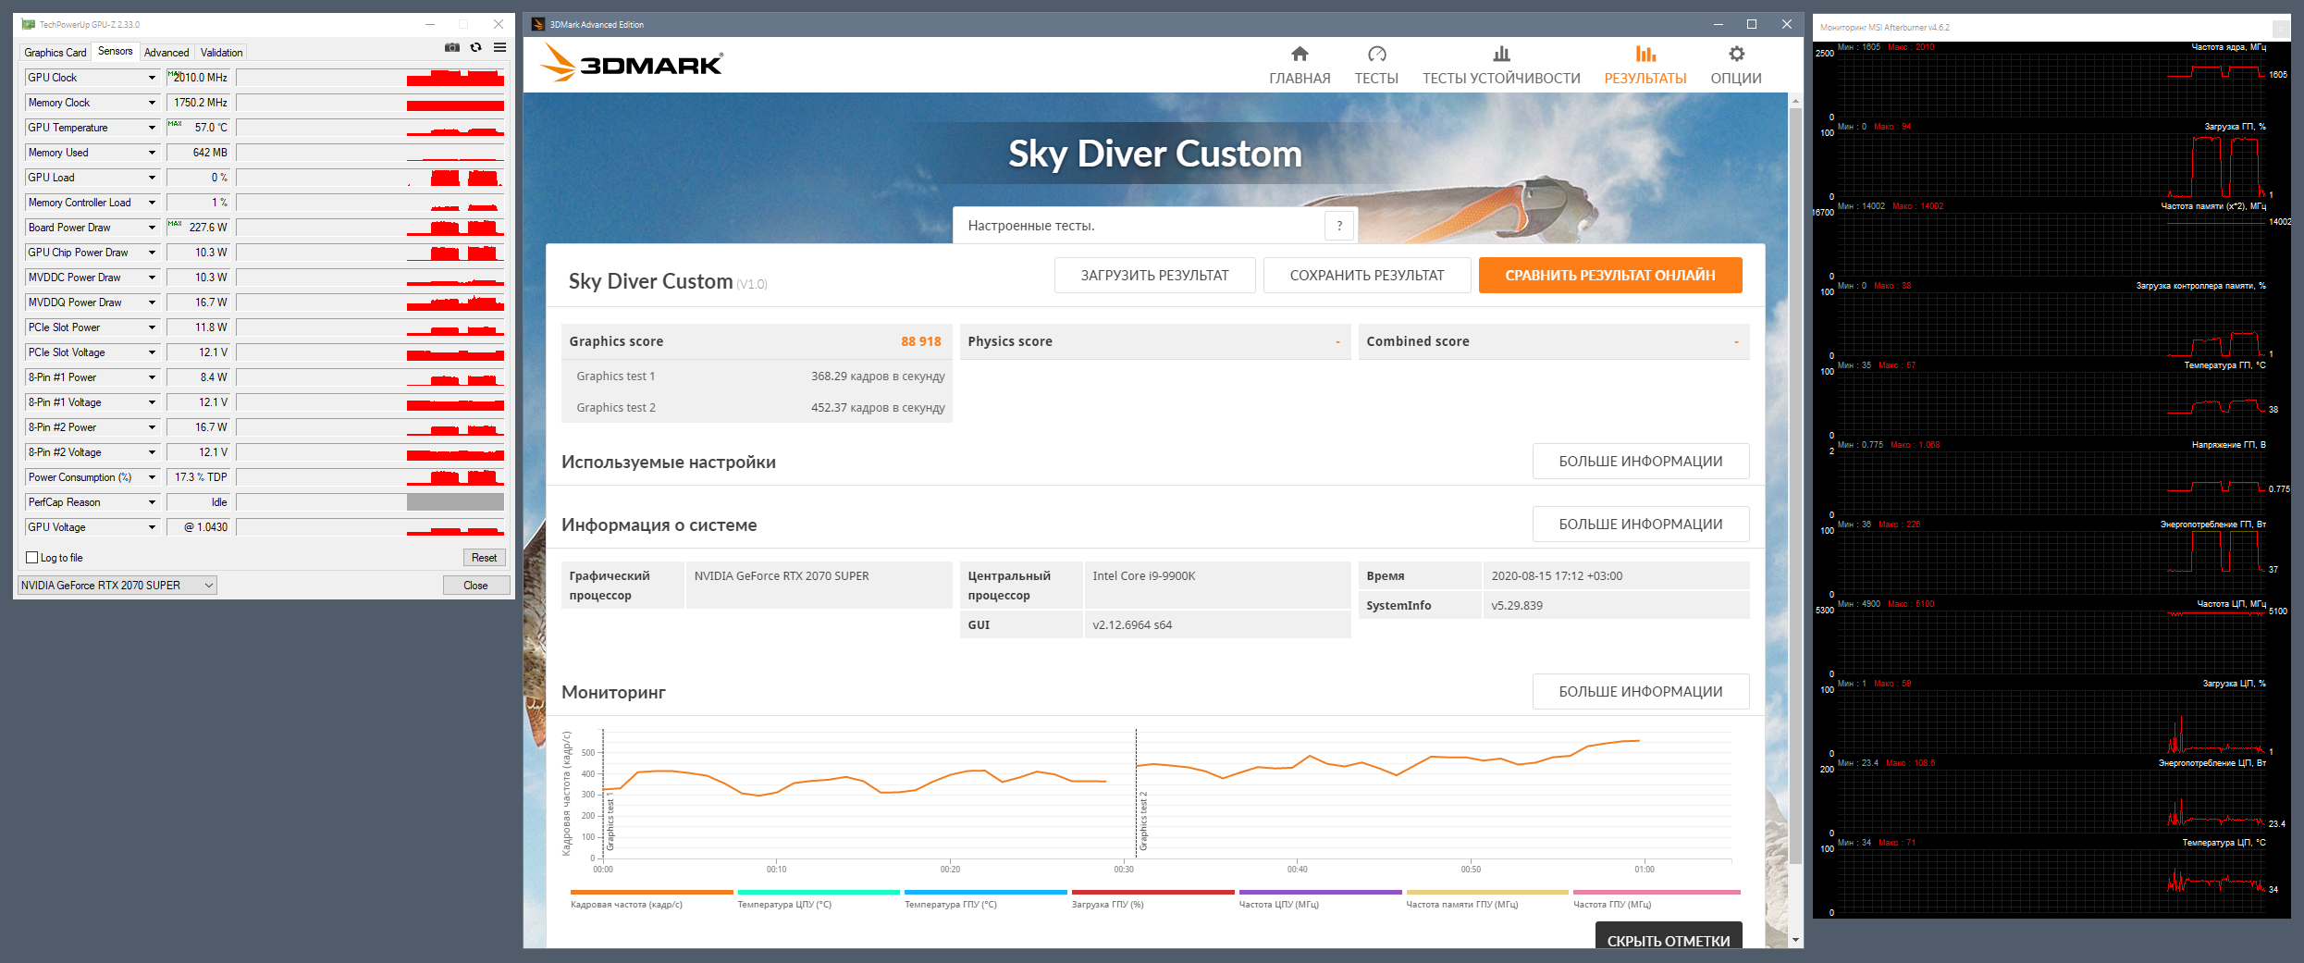Open the Board Power Draw sensor dropdown
Viewport: 2304px width, 963px height.
coord(152,228)
